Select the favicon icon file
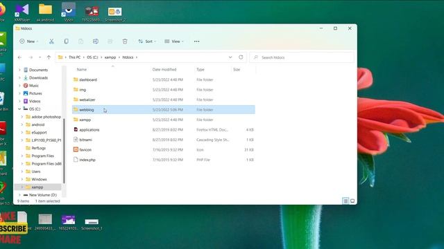This screenshot has height=249, width=444. [x=164, y=150]
